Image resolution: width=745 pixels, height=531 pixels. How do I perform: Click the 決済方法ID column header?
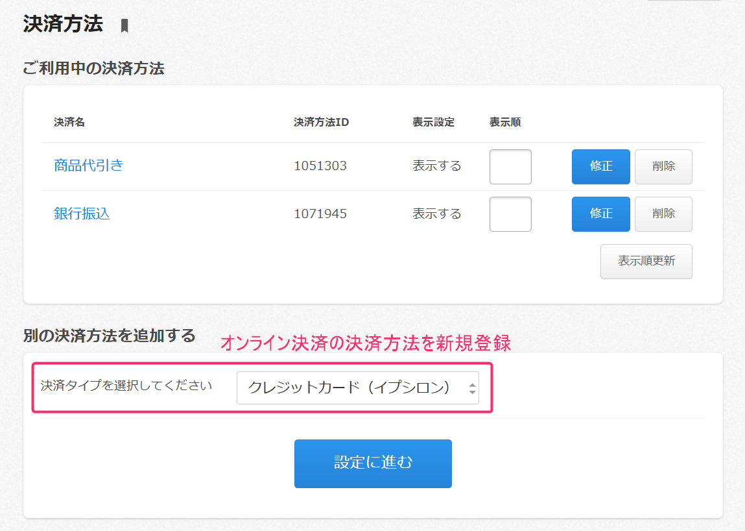pos(321,123)
